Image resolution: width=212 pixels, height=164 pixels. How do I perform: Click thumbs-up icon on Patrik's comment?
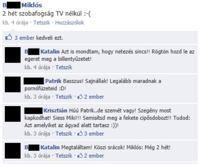[80, 97]
